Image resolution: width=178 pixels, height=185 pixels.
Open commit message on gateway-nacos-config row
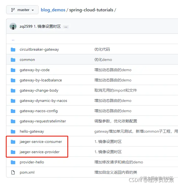coord(113,111)
